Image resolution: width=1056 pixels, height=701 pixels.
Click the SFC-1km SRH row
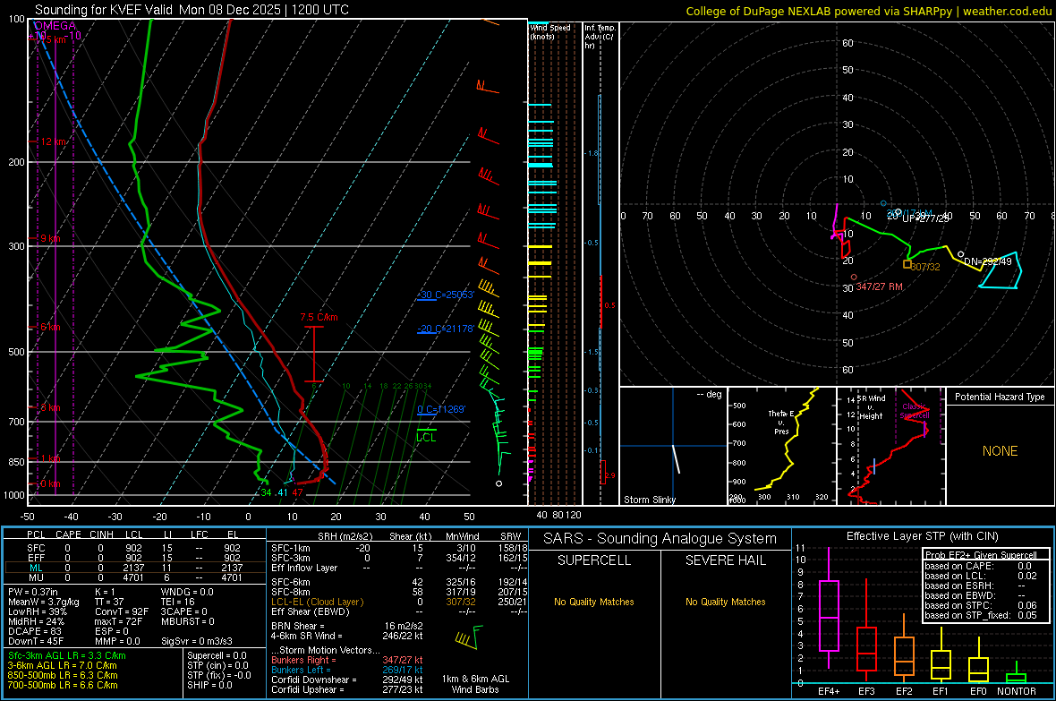tap(399, 548)
